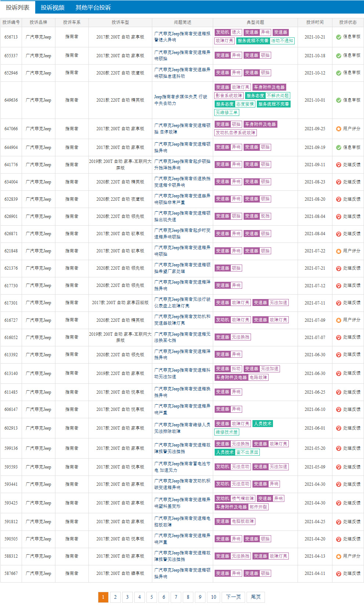Click the red status icon for complaint 587667
The height and width of the screenshot is (605, 364).
click(x=339, y=574)
